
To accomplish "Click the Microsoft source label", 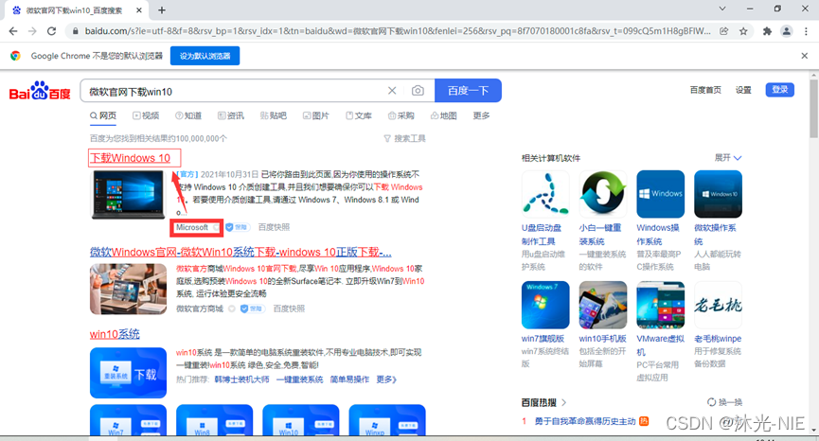I will pos(191,227).
